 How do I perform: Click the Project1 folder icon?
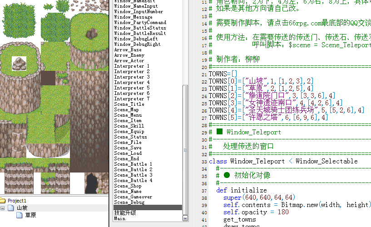(x=3, y=201)
